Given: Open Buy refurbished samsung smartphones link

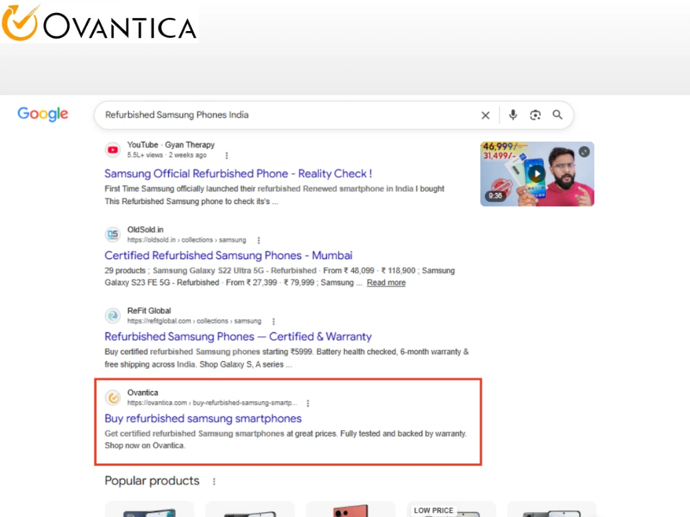Looking at the screenshot, I should click(x=203, y=418).
